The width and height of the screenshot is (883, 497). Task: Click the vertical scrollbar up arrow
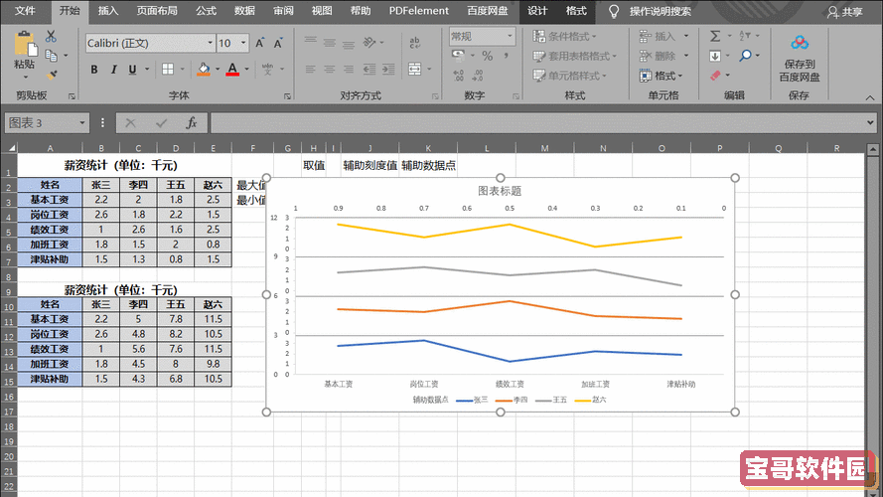[x=873, y=149]
